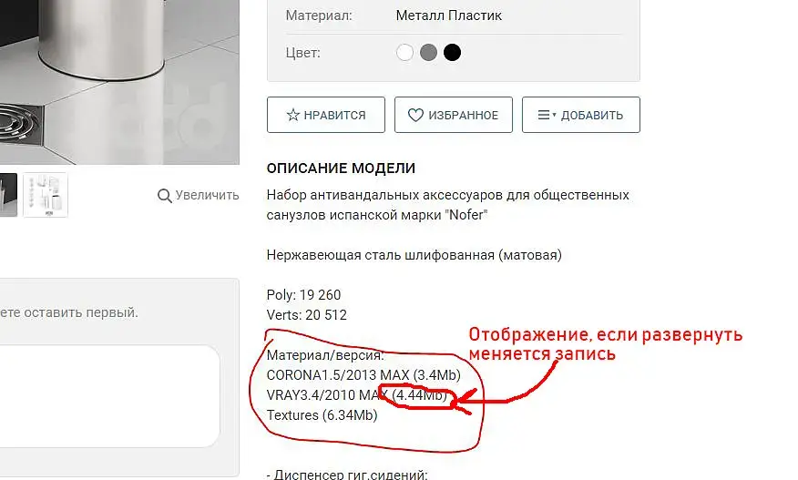Click the ОПИСАНИЕ МОДЕЛИ heading
Screen dimensions: 798x480
341,168
